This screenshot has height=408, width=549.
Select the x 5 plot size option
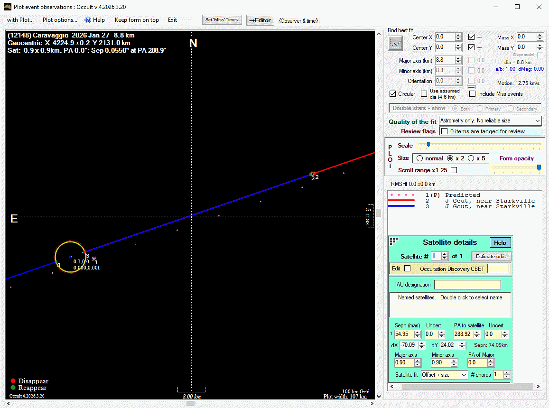pos(471,158)
